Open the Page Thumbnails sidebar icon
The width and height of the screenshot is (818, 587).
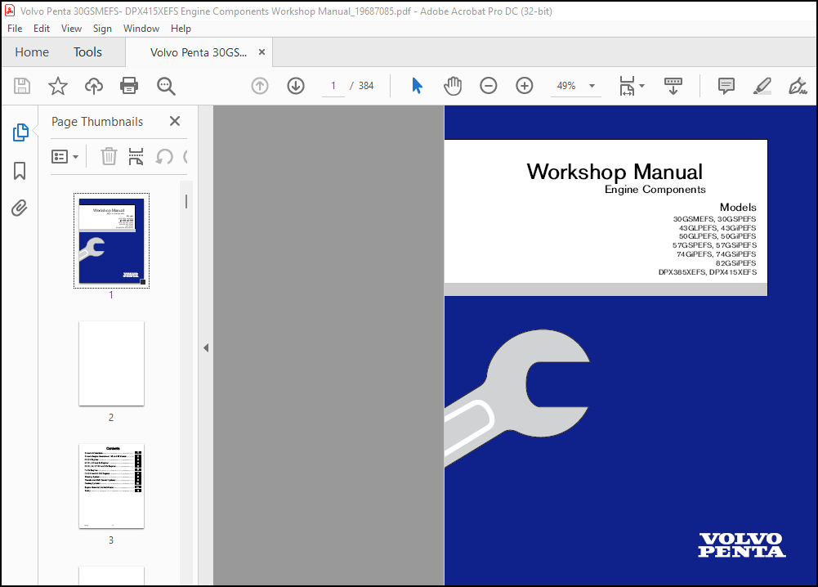point(20,132)
